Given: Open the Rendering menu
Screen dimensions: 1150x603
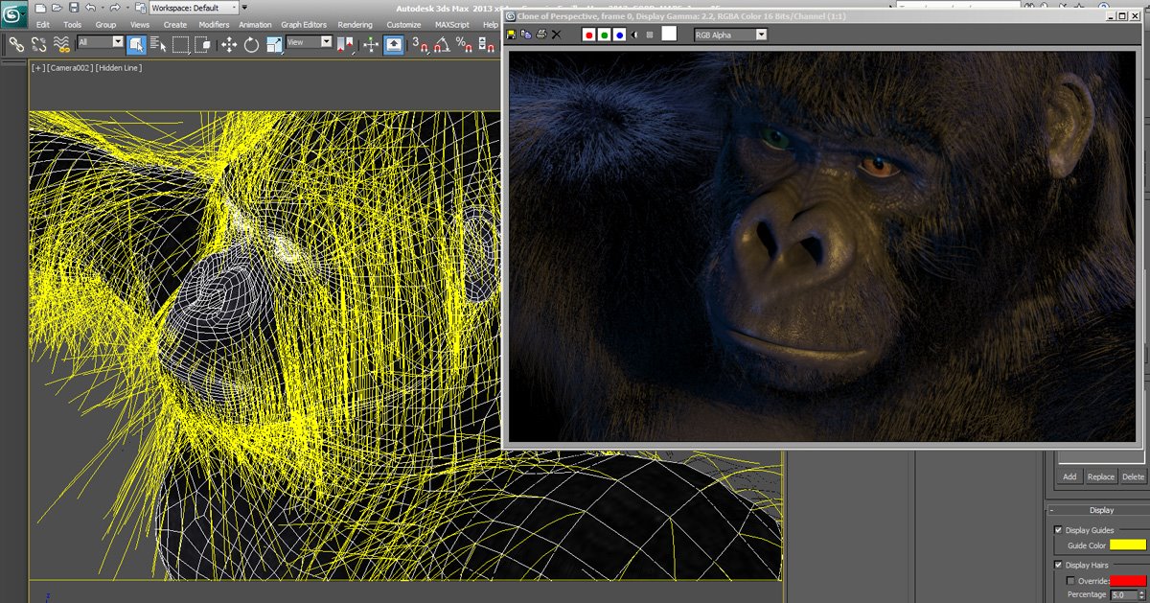Looking at the screenshot, I should [355, 25].
